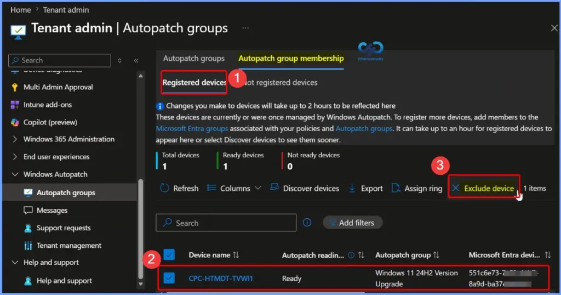Click the Home breadcrumb
The image size is (561, 295).
pyautogui.click(x=20, y=10)
